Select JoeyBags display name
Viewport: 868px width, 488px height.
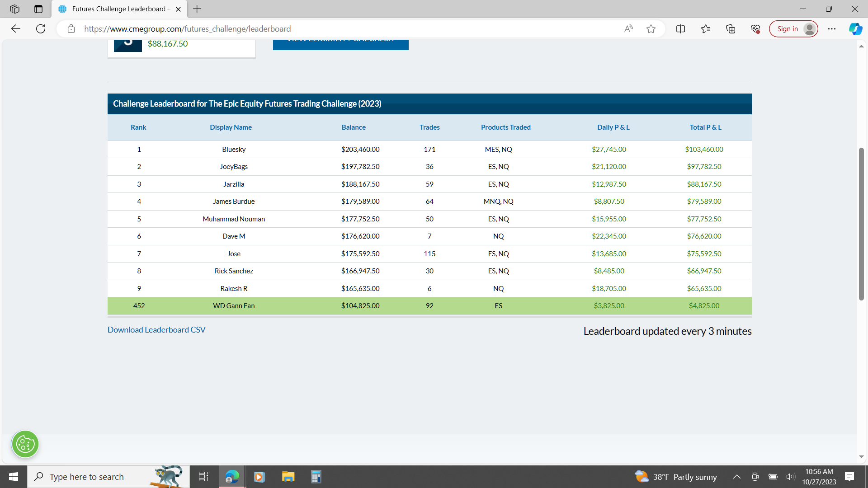(x=234, y=167)
